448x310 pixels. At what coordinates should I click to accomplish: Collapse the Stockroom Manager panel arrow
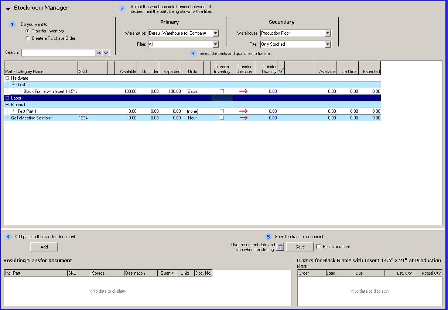pos(8,9)
